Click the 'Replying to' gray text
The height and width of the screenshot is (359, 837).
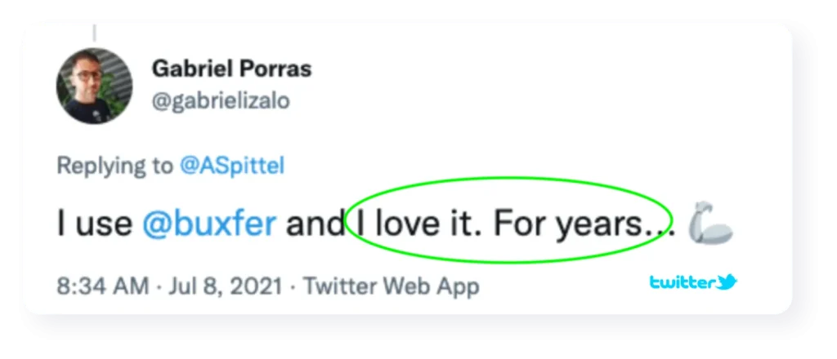114,166
